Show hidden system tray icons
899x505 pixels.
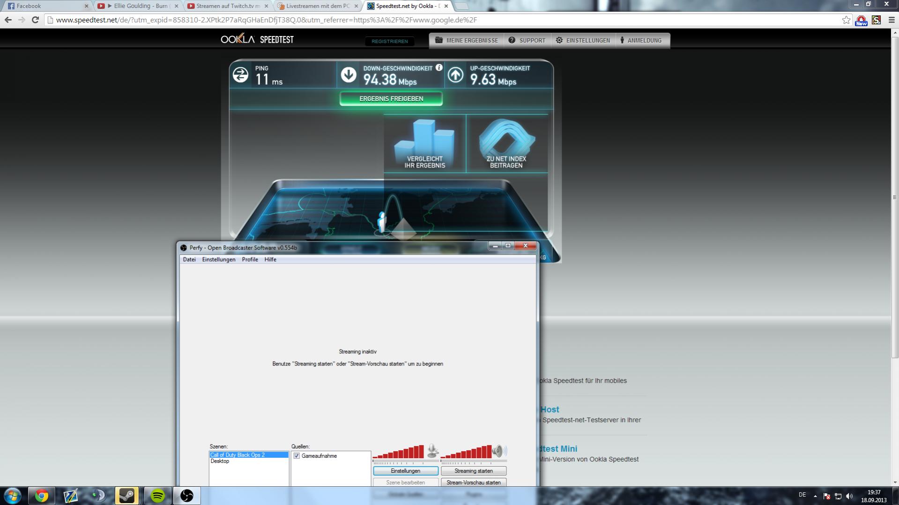[x=815, y=496]
